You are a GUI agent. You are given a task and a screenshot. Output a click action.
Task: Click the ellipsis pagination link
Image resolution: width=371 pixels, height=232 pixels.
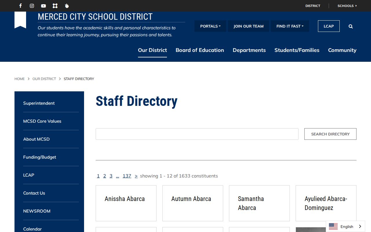pos(117,176)
